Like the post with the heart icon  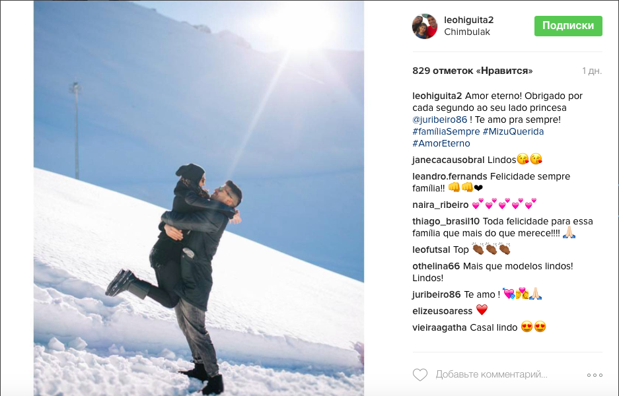click(420, 375)
